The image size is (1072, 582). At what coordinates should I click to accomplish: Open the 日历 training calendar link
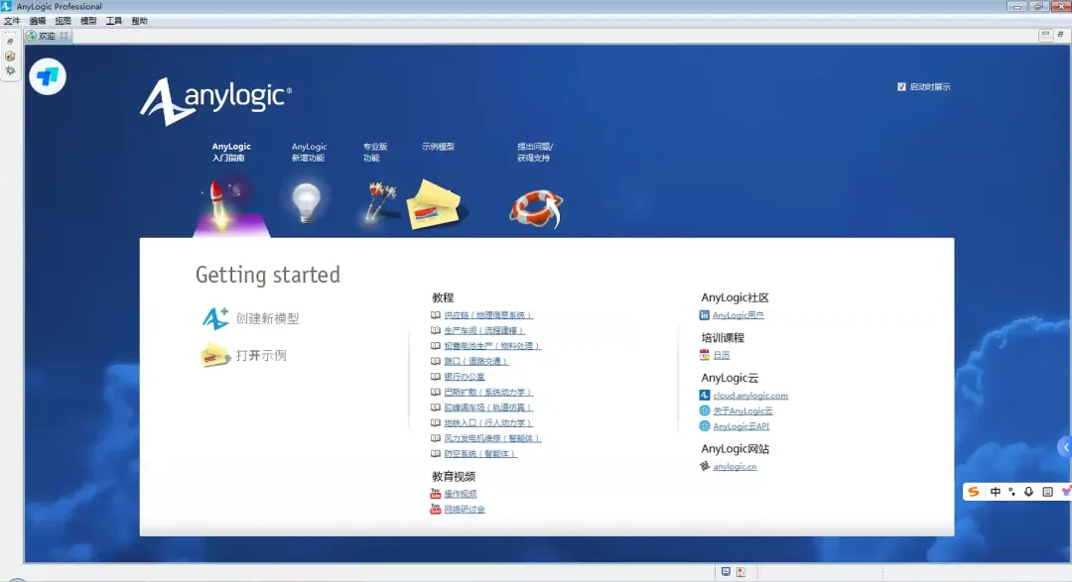722,355
